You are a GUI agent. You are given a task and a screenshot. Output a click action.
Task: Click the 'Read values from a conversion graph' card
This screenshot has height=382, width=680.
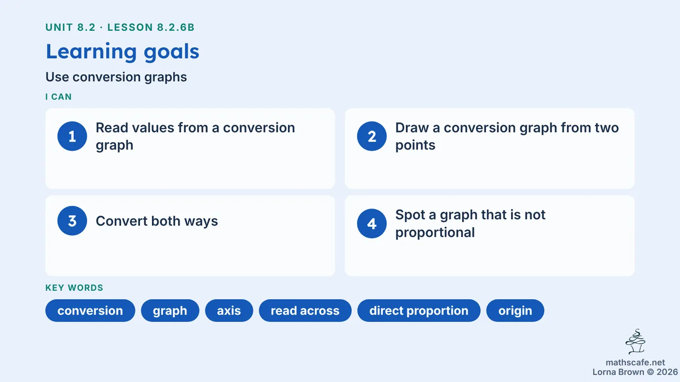[x=190, y=149]
